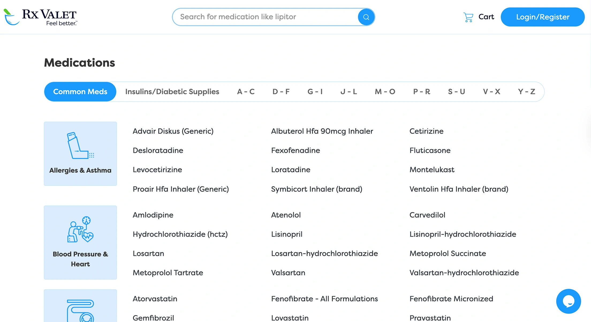Select the Common Meds tab
The image size is (591, 322).
pyautogui.click(x=80, y=92)
